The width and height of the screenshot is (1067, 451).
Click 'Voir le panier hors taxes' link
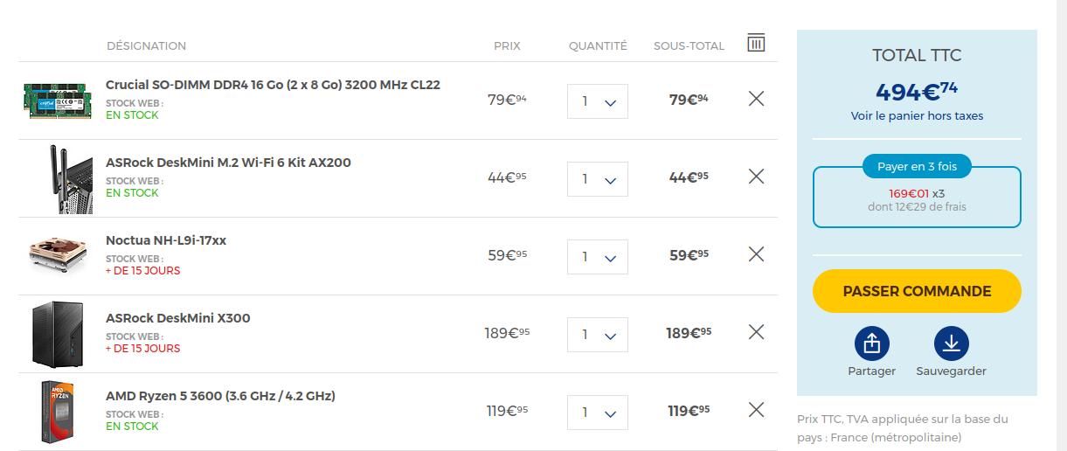coord(917,115)
